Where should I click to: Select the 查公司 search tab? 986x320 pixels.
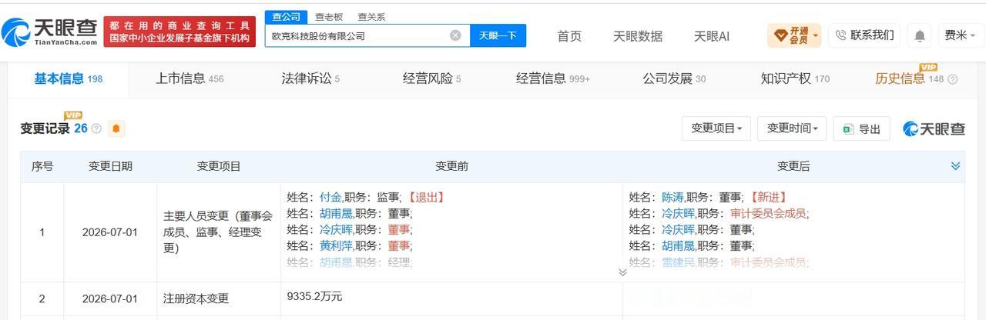coord(286,17)
